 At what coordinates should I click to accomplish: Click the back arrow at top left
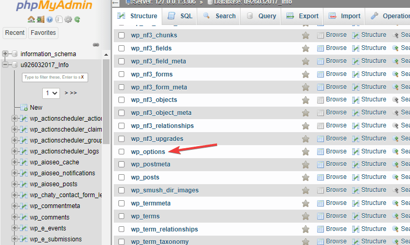coord(116,3)
